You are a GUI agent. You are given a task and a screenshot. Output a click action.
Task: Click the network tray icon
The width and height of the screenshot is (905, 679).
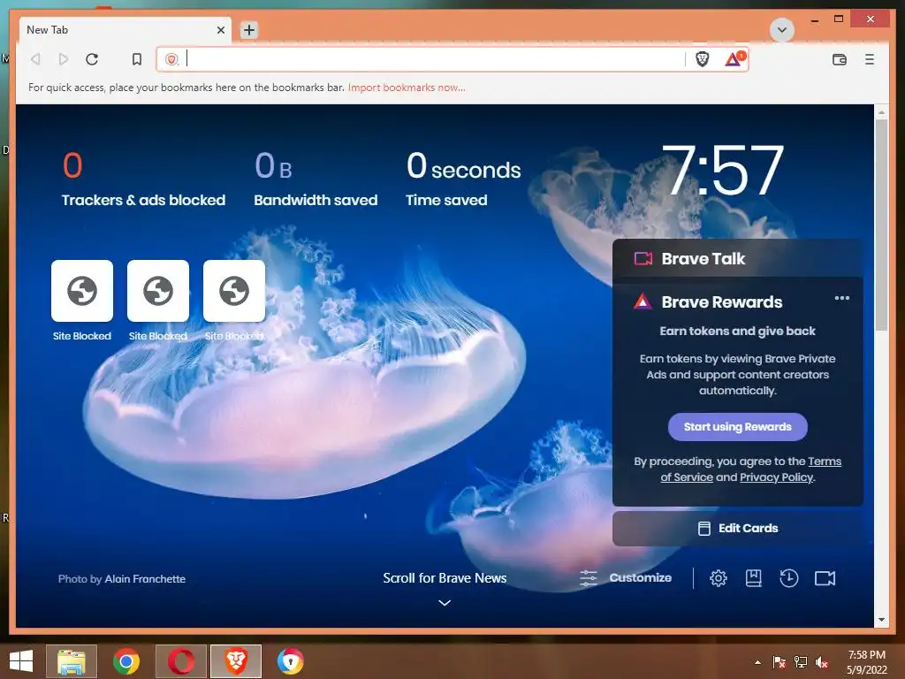(x=801, y=662)
